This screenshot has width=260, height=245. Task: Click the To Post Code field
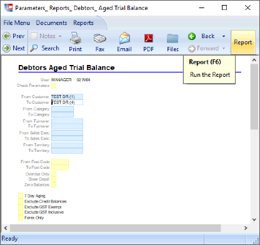(x=60, y=167)
